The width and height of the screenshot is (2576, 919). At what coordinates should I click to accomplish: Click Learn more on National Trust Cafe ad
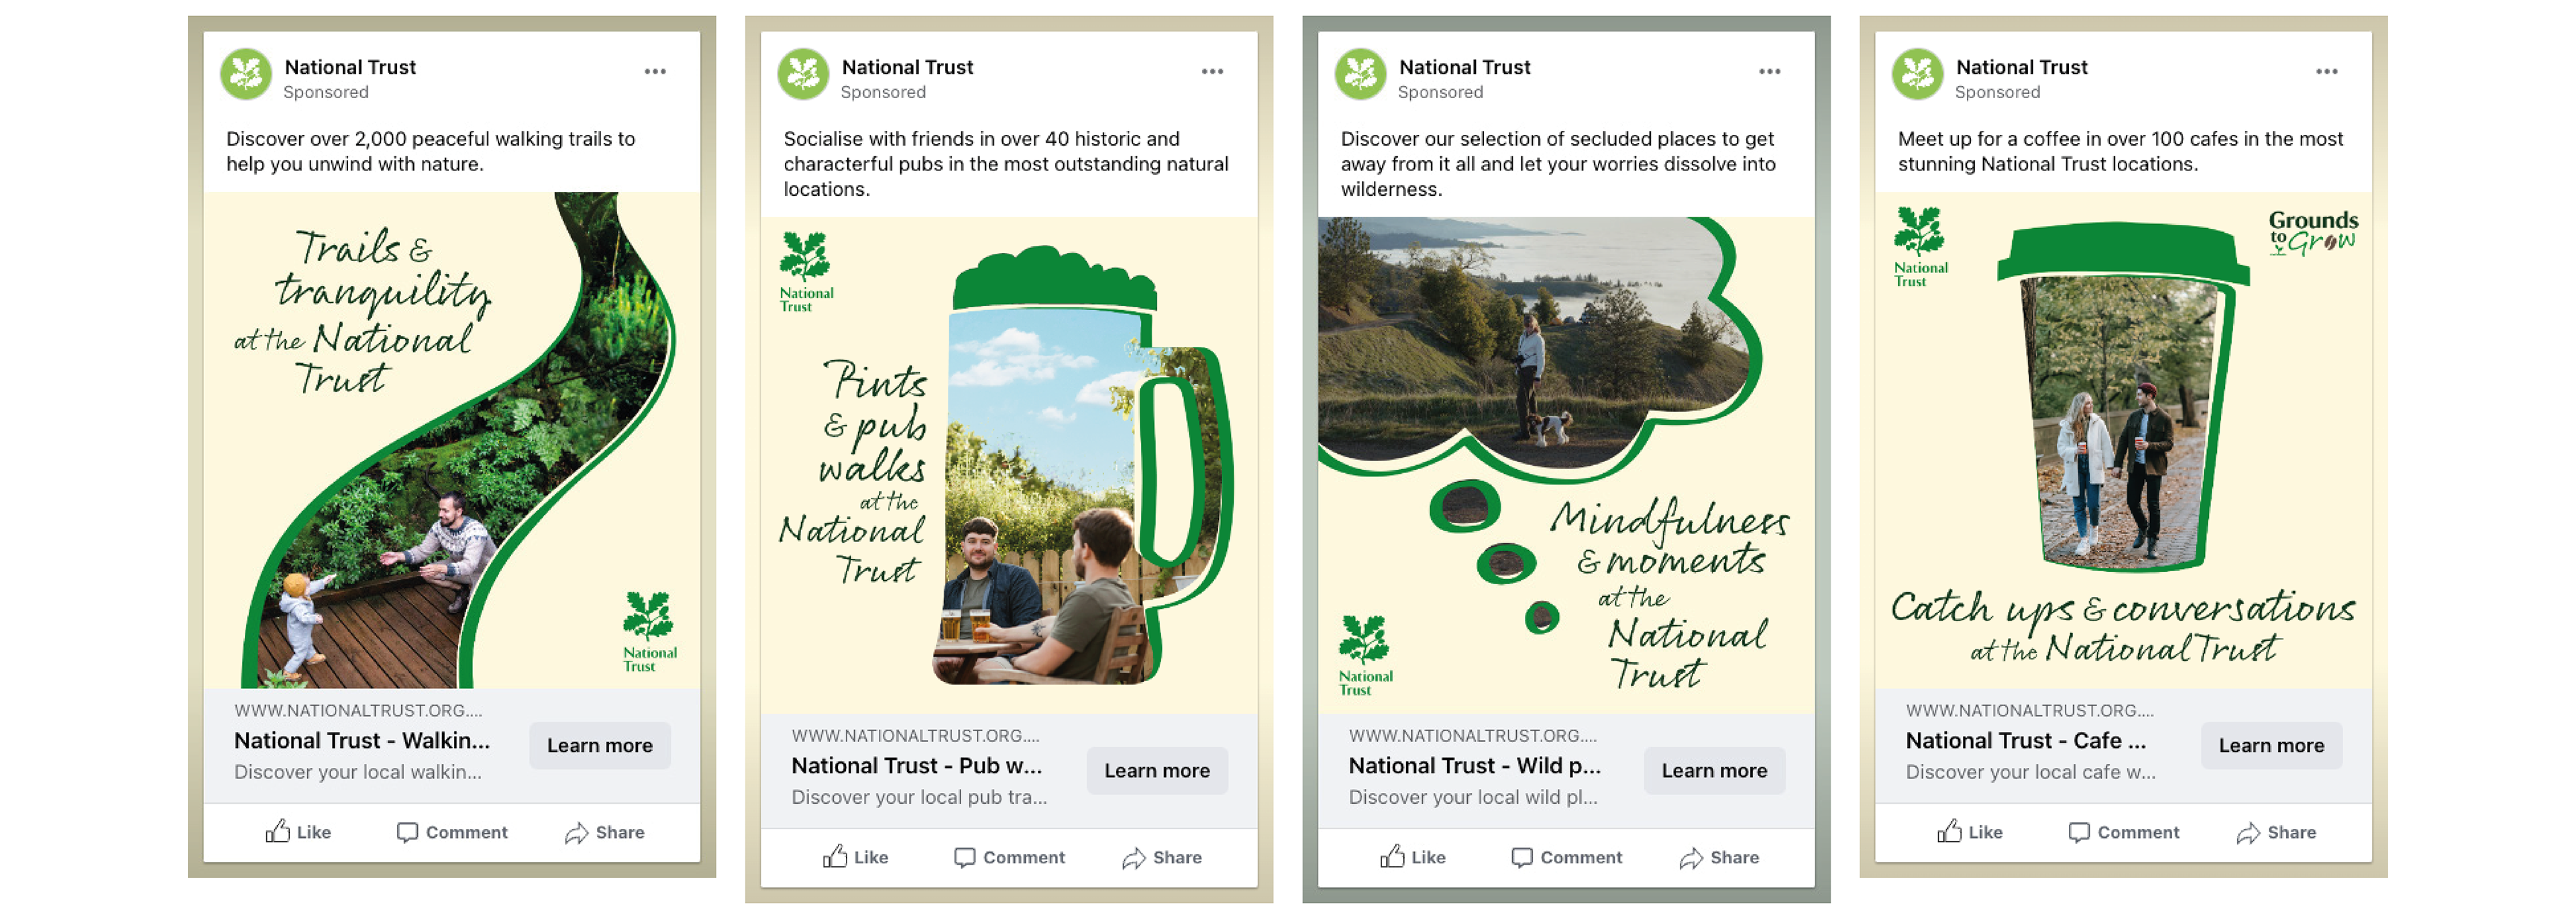(x=2271, y=745)
